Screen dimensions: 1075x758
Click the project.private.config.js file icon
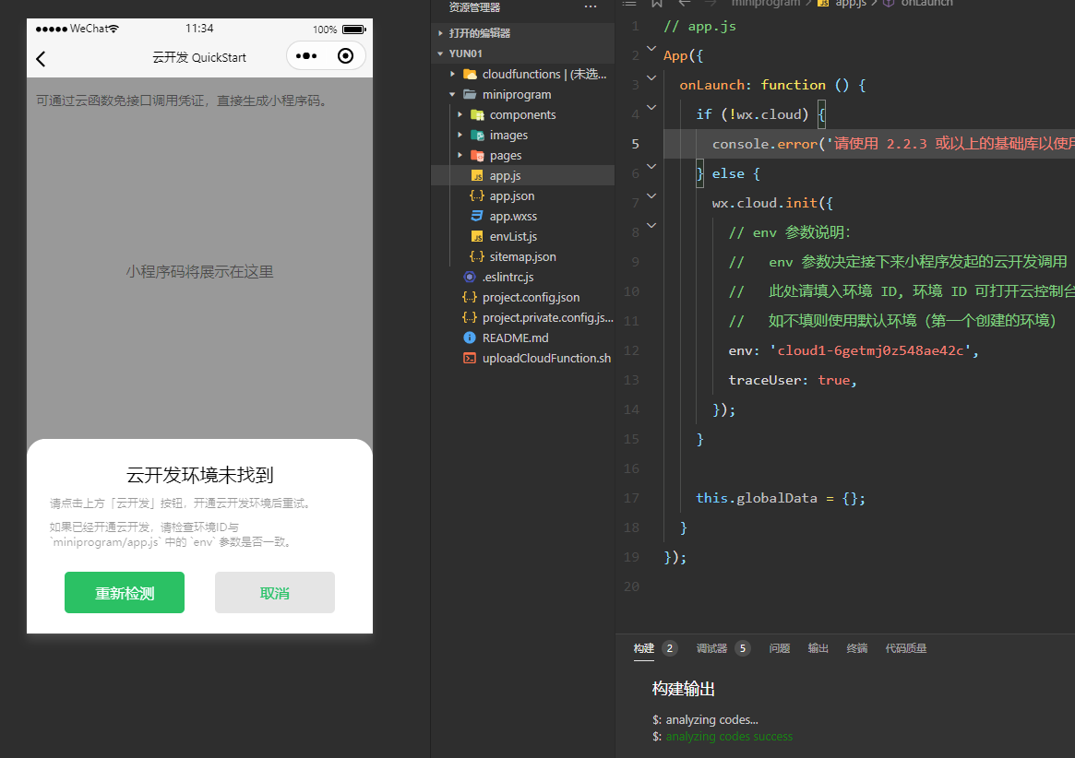click(x=470, y=317)
